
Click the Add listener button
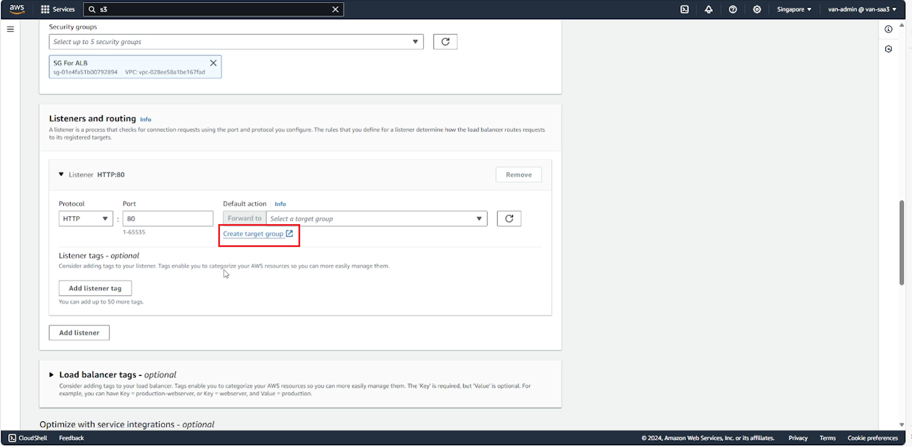[x=79, y=333]
